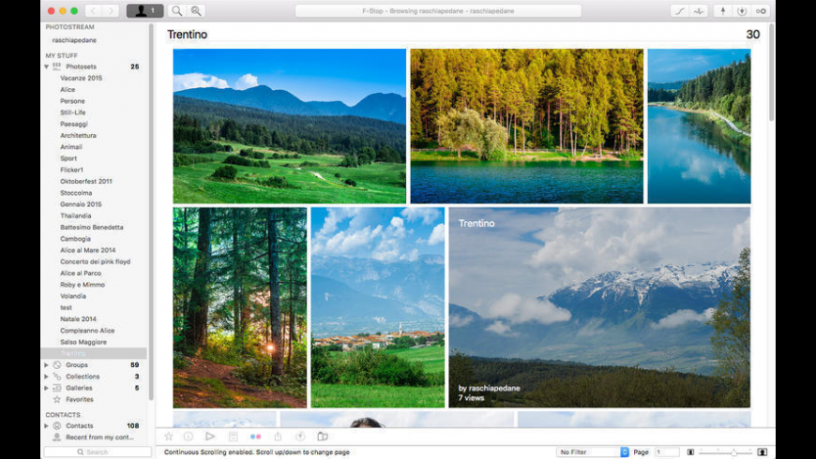Select the Stoccolma photoset
The height and width of the screenshot is (459, 816).
point(76,193)
